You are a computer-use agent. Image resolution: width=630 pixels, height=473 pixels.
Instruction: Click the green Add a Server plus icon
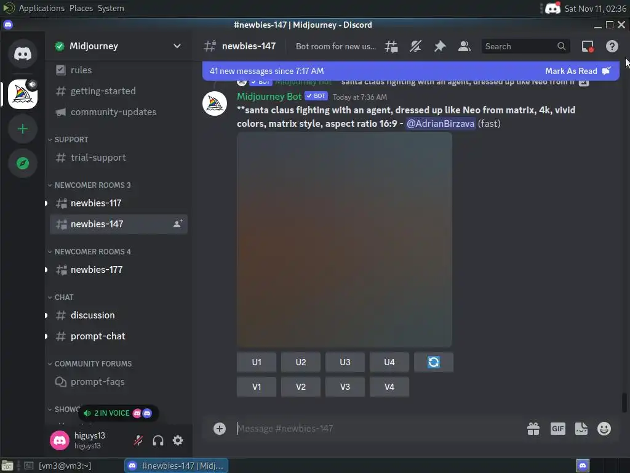click(23, 129)
